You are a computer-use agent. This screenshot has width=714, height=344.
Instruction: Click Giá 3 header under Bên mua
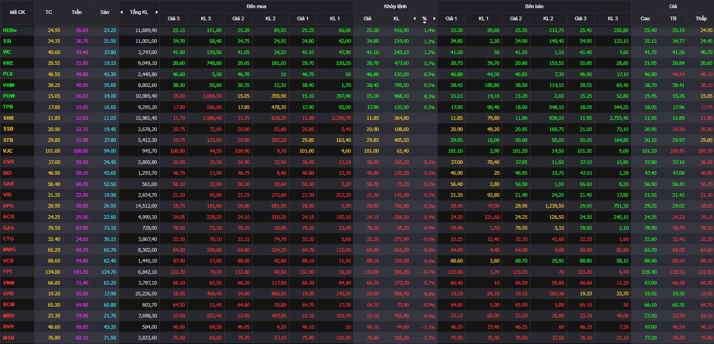174,18
